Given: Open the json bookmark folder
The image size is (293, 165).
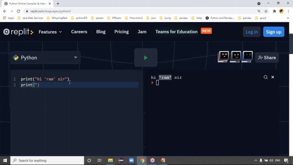Looking at the screenshot, I should [152, 18].
